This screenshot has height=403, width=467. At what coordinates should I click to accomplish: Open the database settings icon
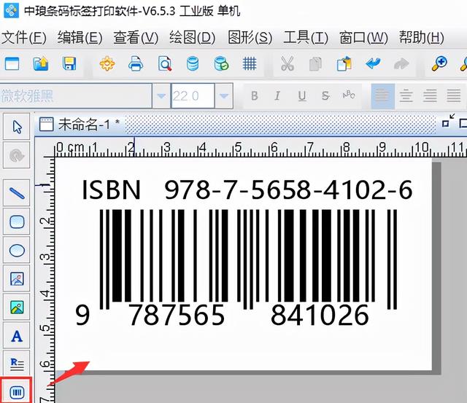pos(193,63)
